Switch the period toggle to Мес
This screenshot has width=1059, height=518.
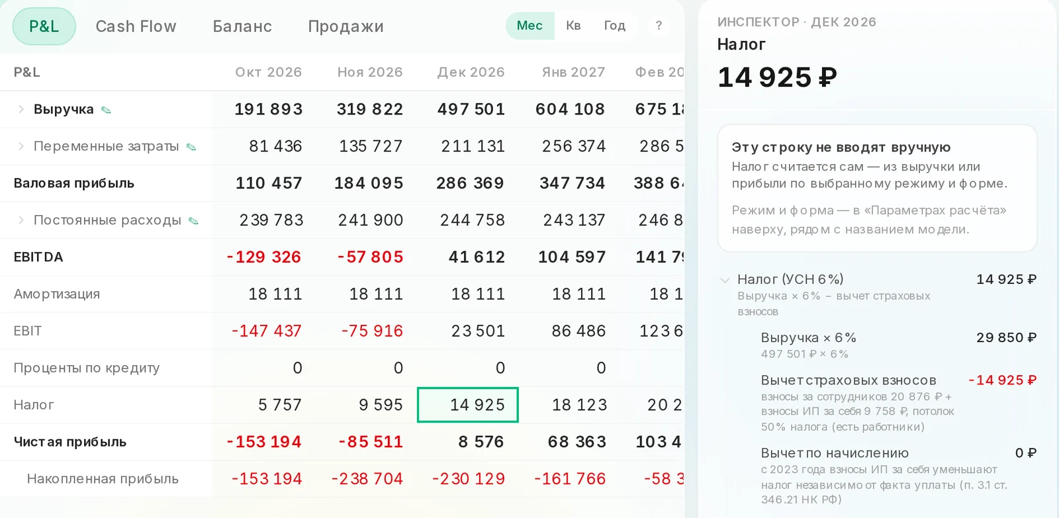point(529,26)
